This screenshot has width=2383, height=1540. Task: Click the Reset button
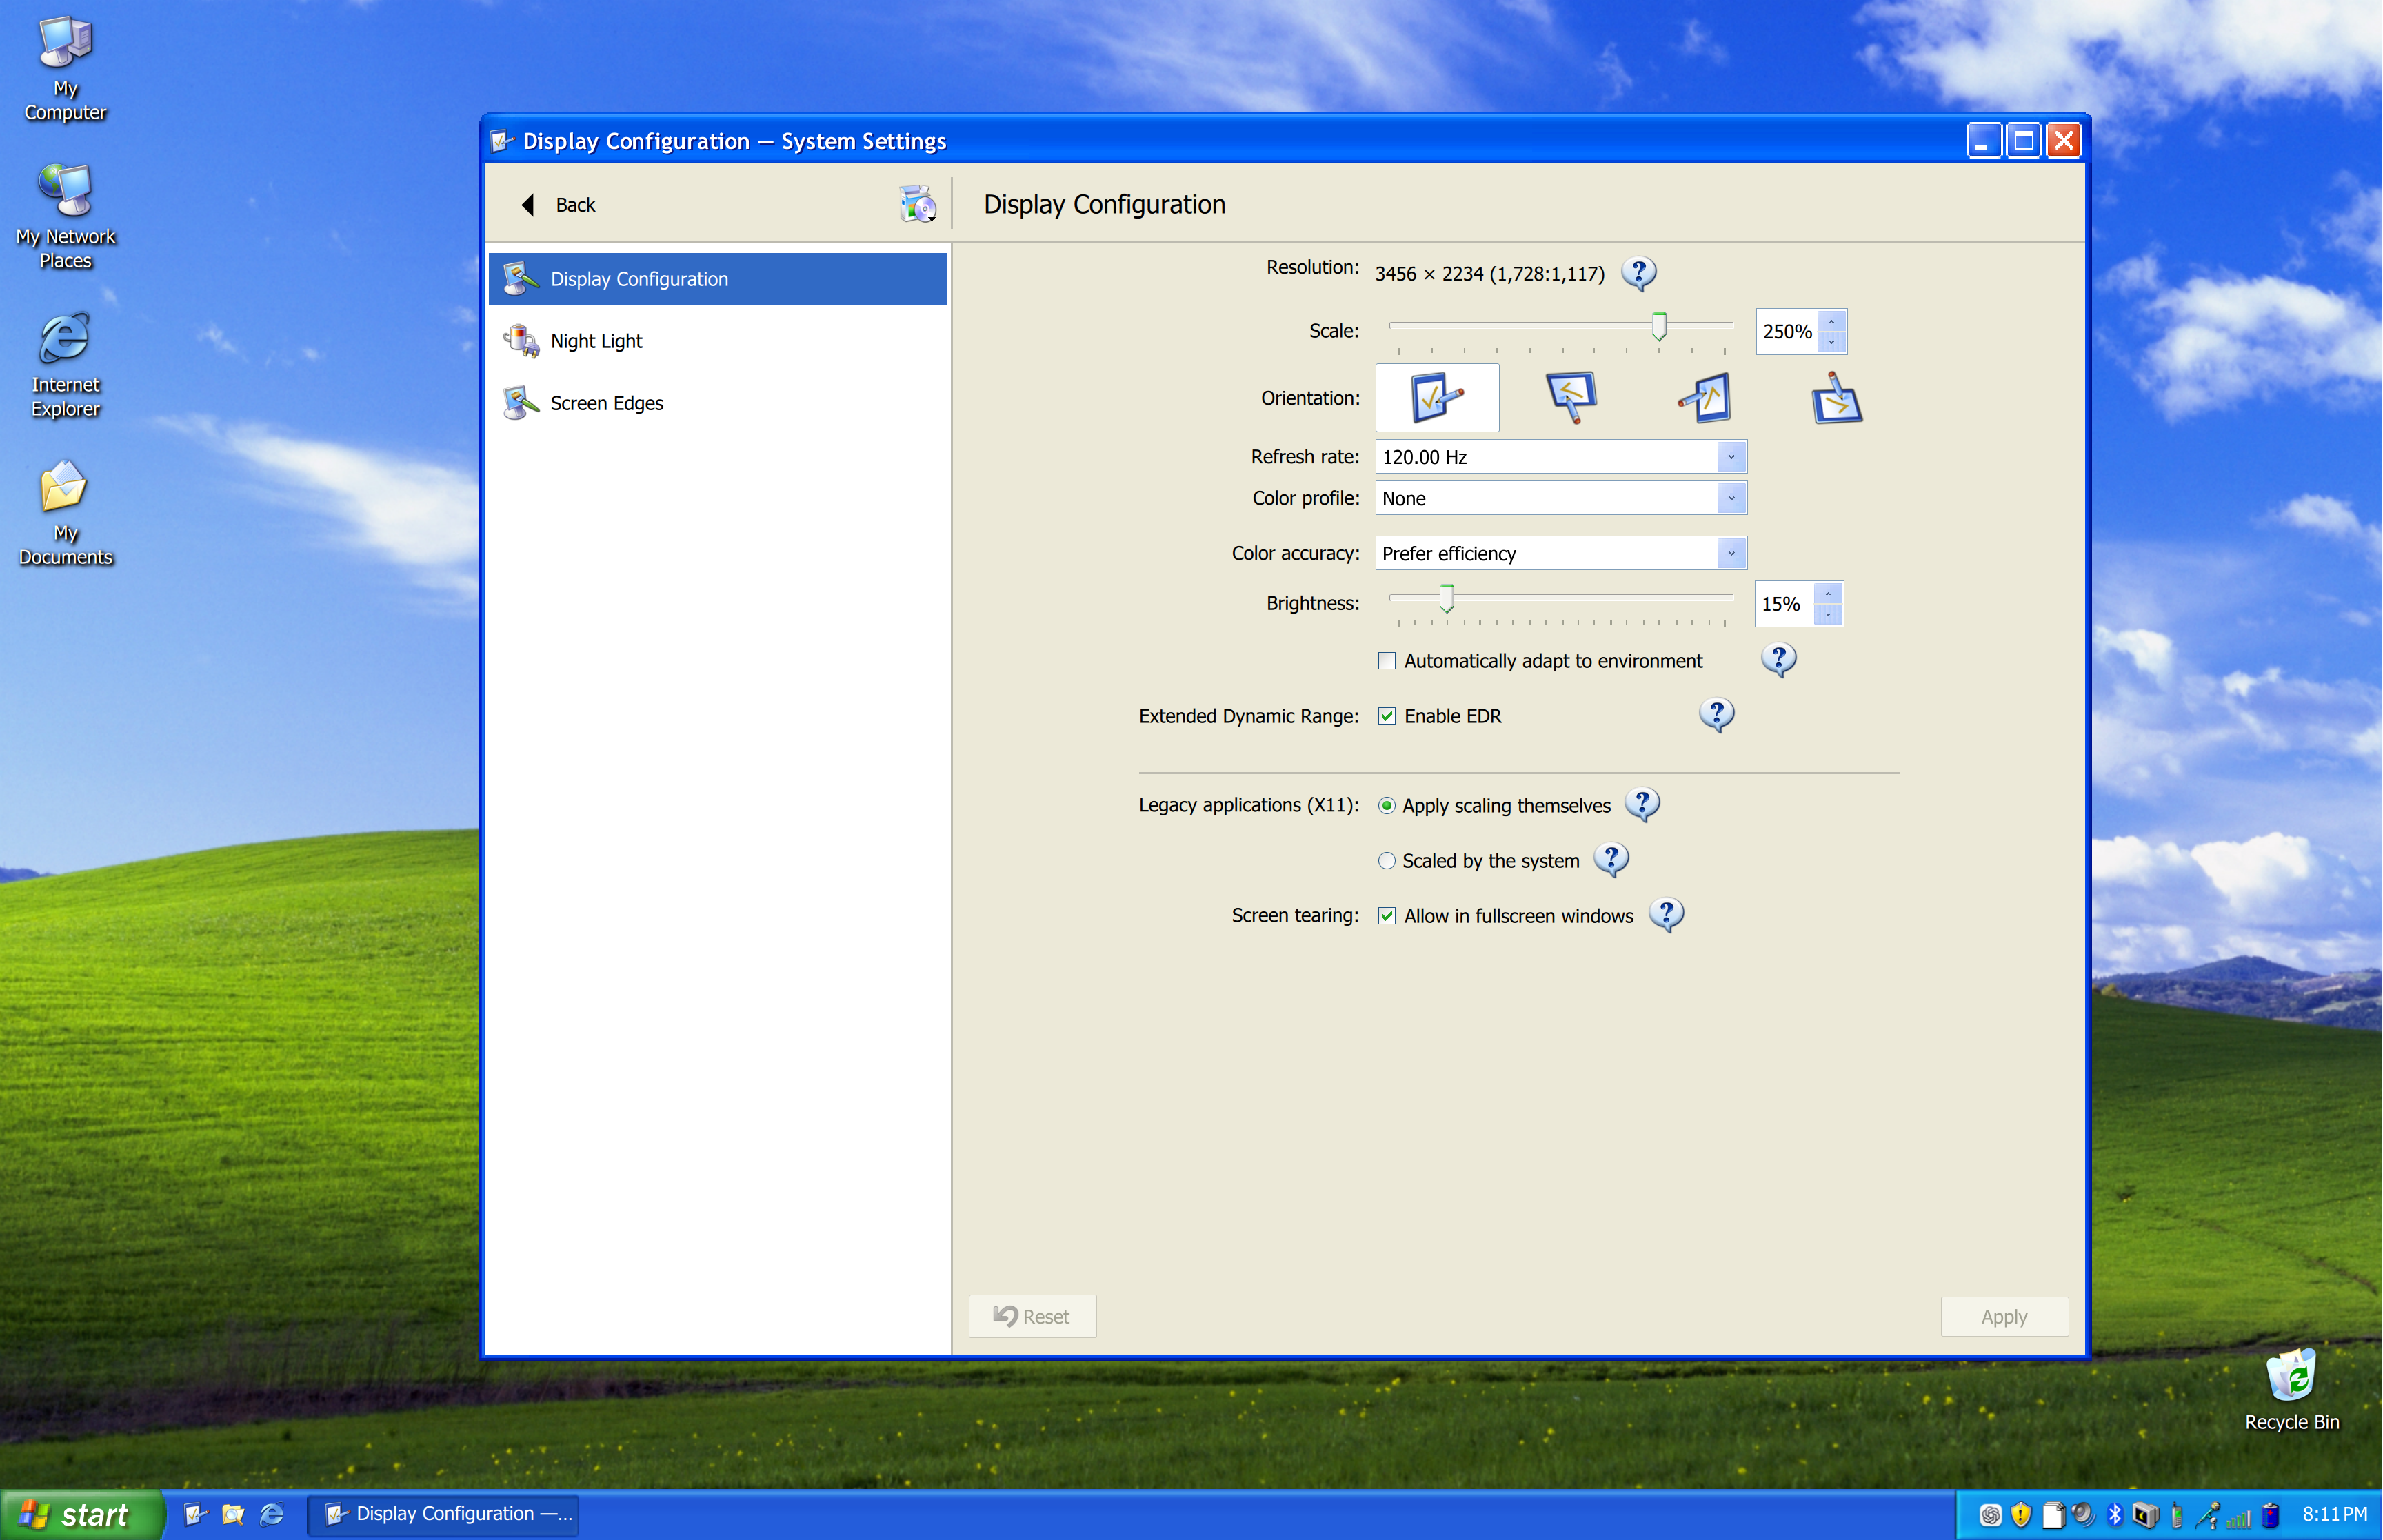pos(1032,1316)
